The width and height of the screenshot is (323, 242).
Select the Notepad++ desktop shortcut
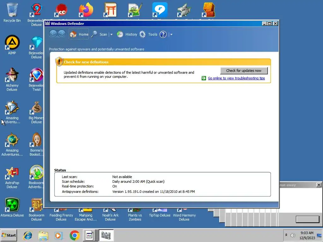135,10
